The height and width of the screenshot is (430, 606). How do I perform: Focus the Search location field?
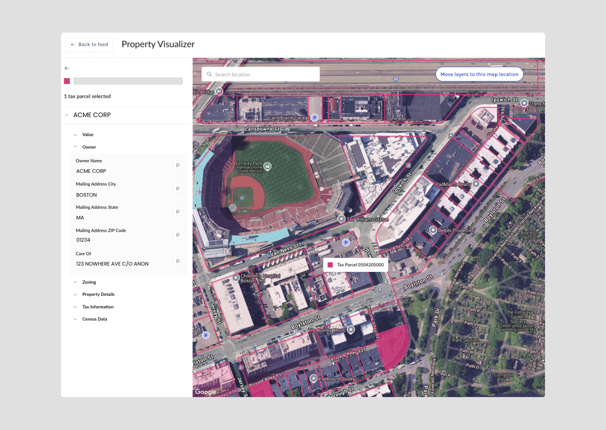coord(261,74)
